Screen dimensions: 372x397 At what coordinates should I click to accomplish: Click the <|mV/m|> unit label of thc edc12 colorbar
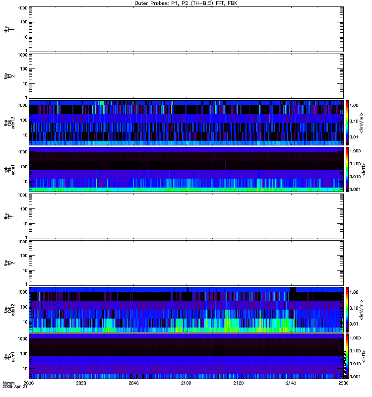point(362,310)
